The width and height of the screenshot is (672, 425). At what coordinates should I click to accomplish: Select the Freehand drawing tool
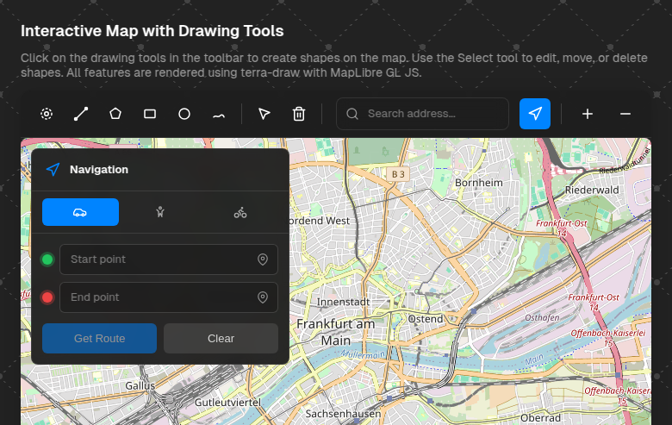coord(219,114)
